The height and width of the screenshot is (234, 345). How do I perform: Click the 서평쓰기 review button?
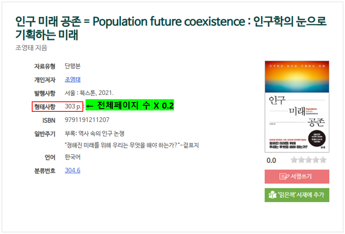297,176
